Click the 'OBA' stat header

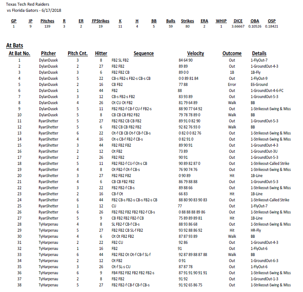(x=255, y=21)
